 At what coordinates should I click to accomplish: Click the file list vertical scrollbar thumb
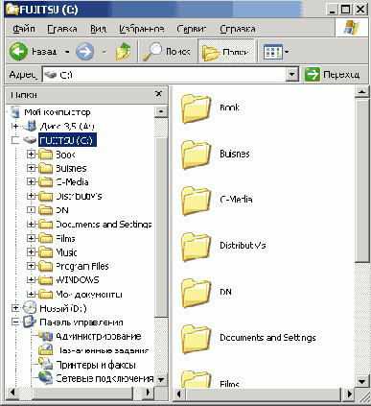(362, 180)
